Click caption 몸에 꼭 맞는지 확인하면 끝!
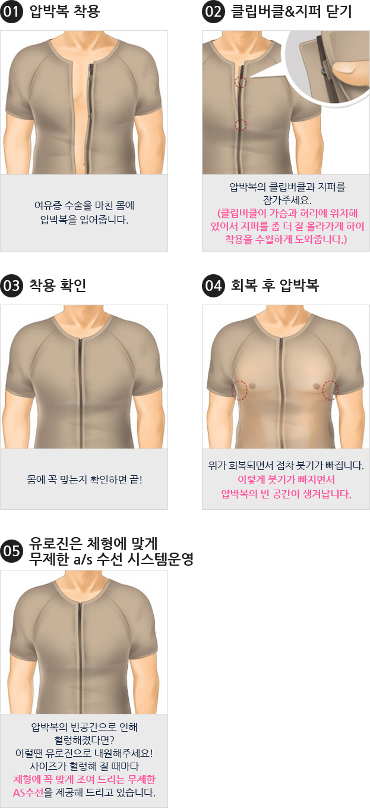The width and height of the screenshot is (370, 809). tap(84, 479)
